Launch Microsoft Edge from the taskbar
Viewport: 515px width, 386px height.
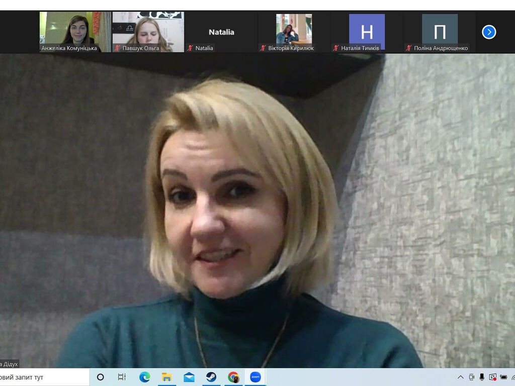[144, 377]
